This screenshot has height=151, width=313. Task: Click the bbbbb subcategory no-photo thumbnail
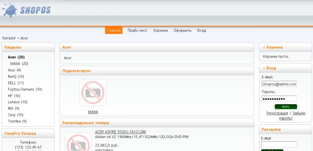tap(93, 93)
